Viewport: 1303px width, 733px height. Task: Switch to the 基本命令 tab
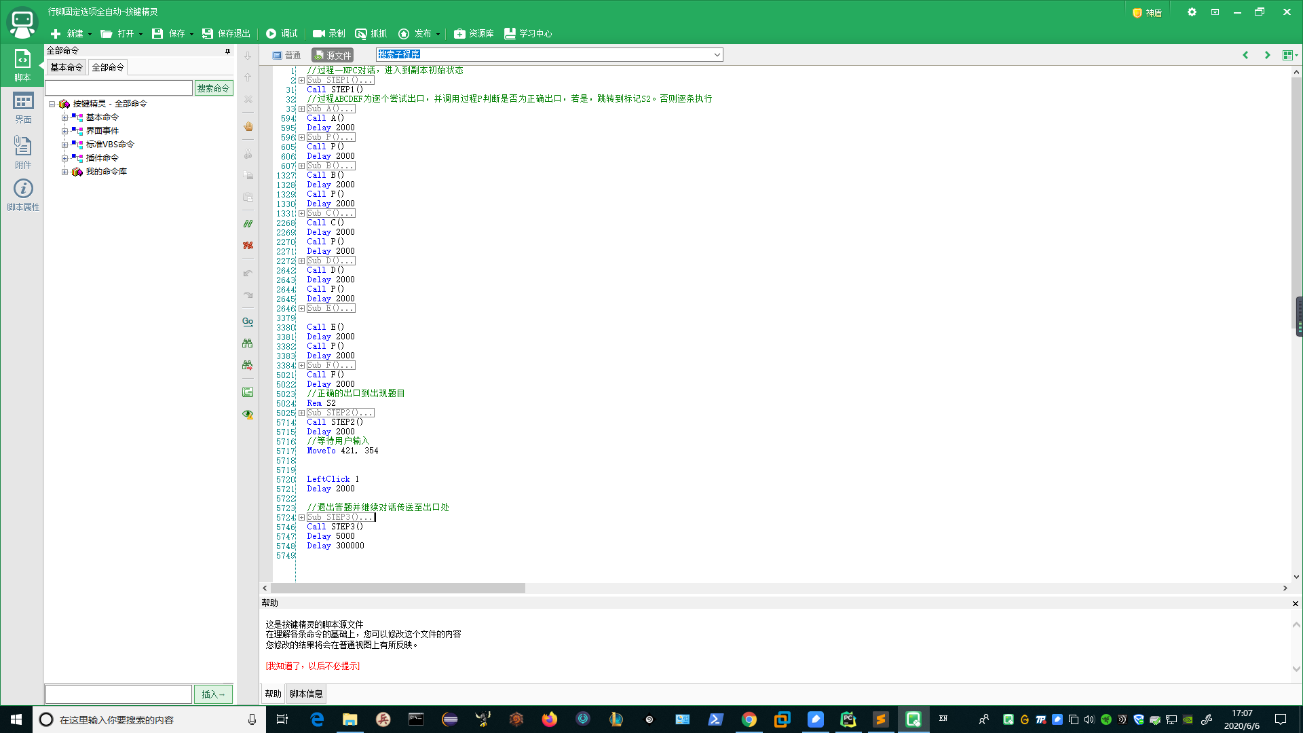point(67,67)
